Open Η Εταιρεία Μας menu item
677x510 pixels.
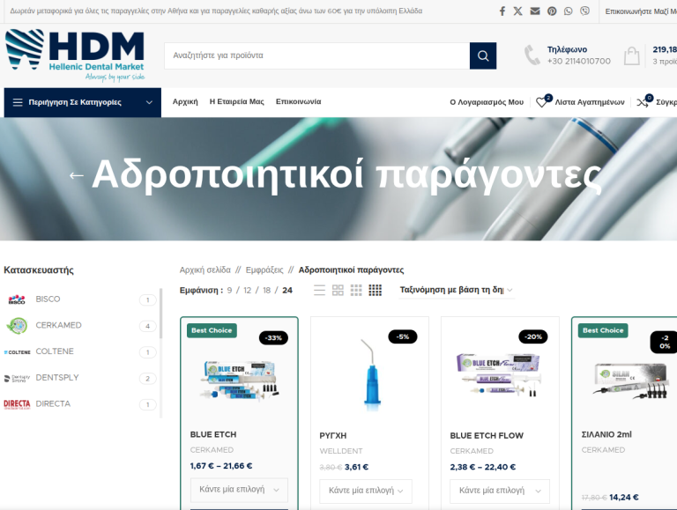pyautogui.click(x=236, y=102)
